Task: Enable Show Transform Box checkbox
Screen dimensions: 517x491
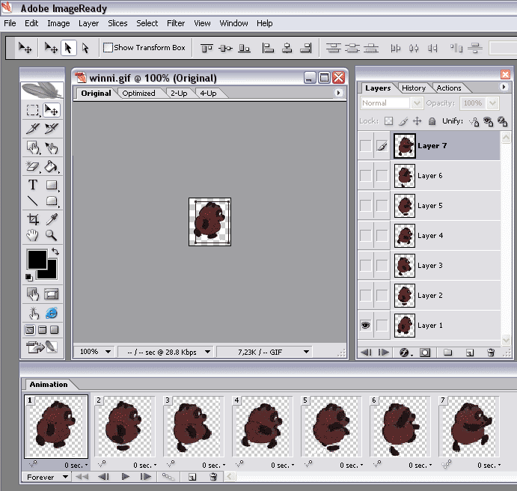Action: pyautogui.click(x=108, y=48)
